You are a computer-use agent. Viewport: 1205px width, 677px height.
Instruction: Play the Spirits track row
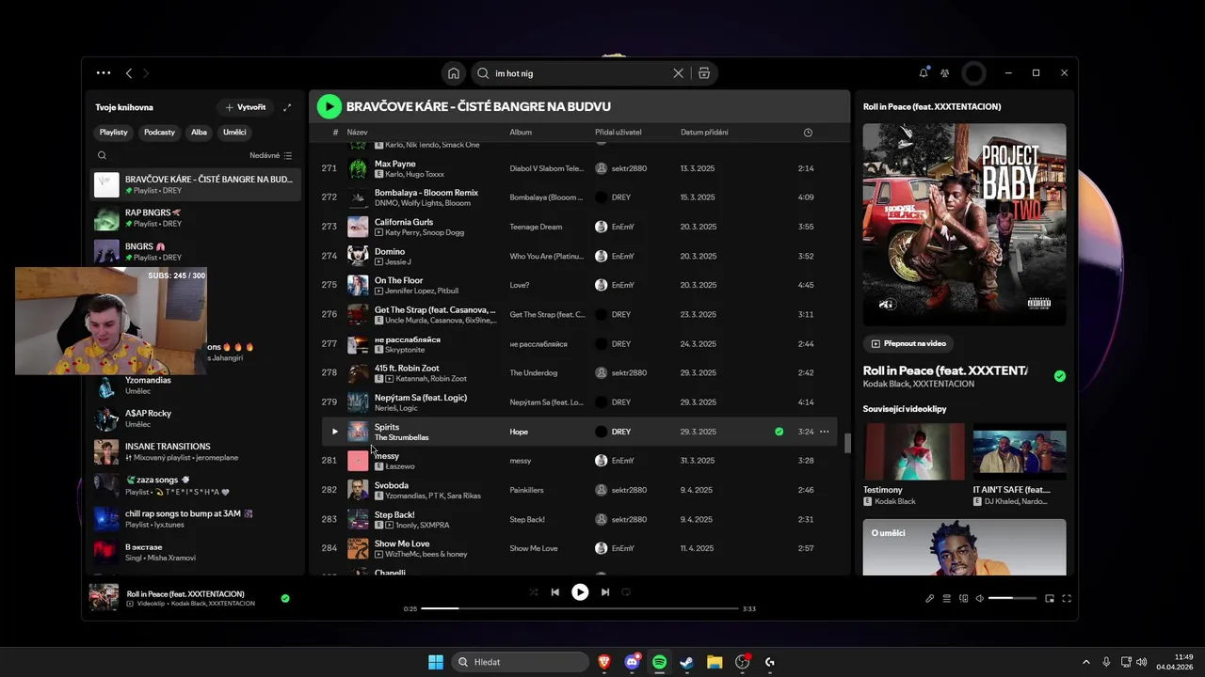pyautogui.click(x=334, y=432)
